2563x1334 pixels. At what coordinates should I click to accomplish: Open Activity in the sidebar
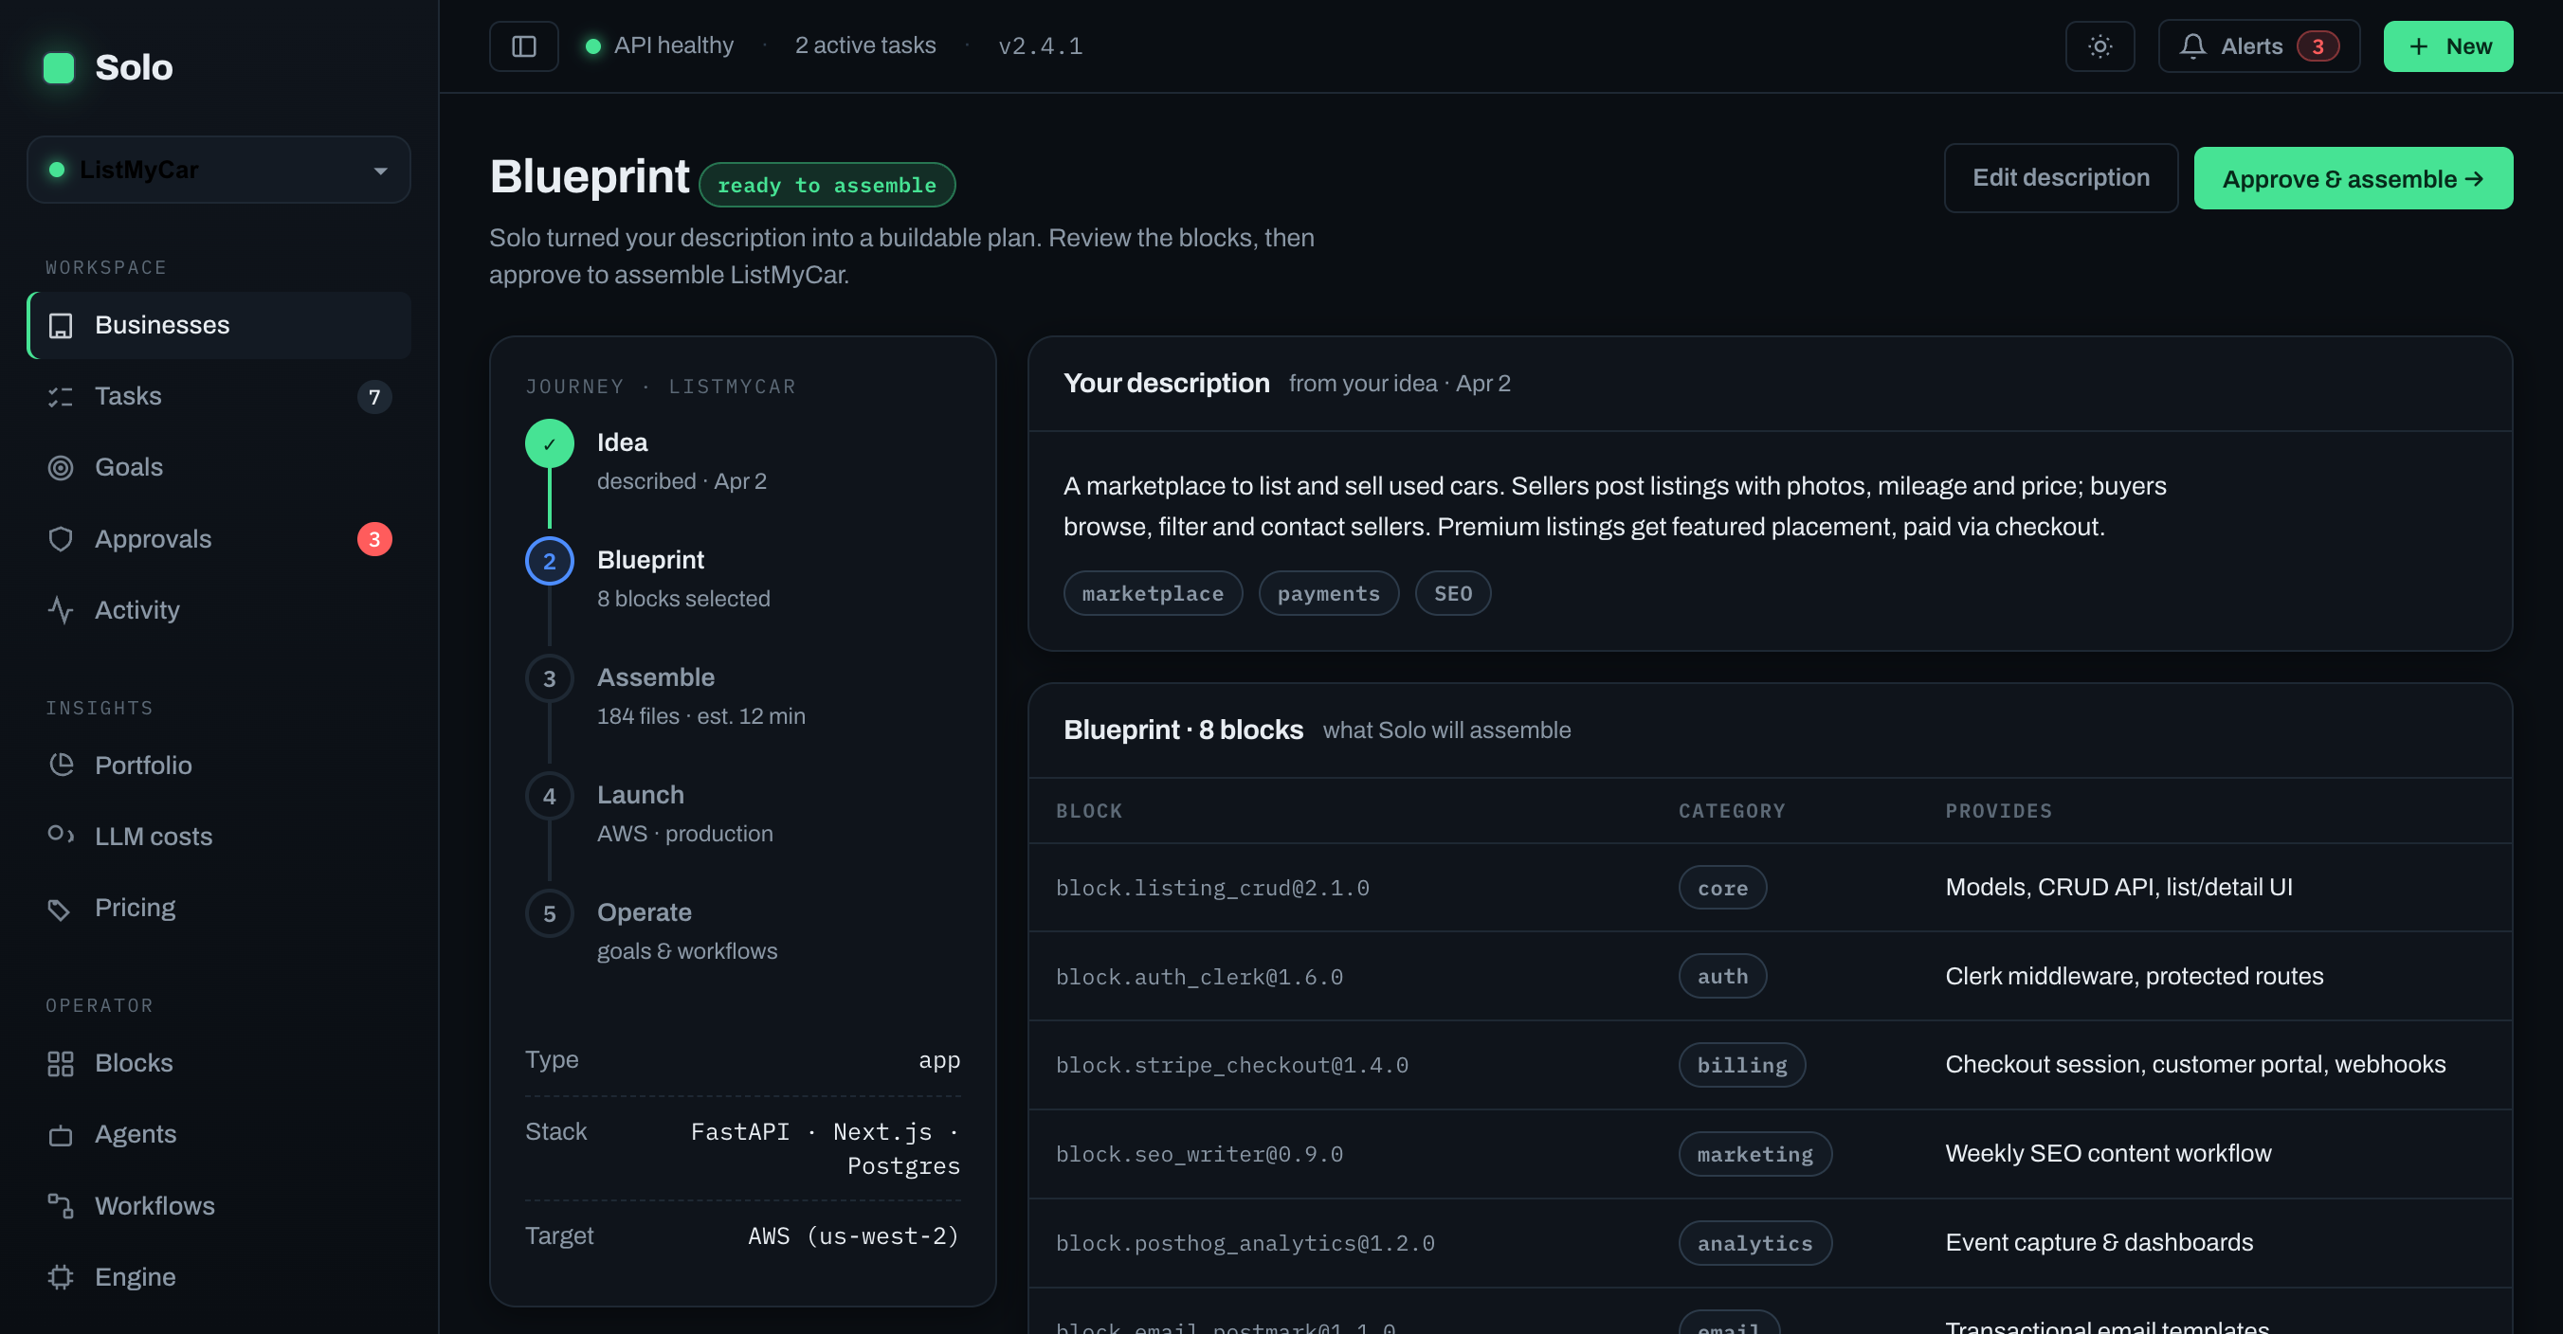pyautogui.click(x=219, y=610)
